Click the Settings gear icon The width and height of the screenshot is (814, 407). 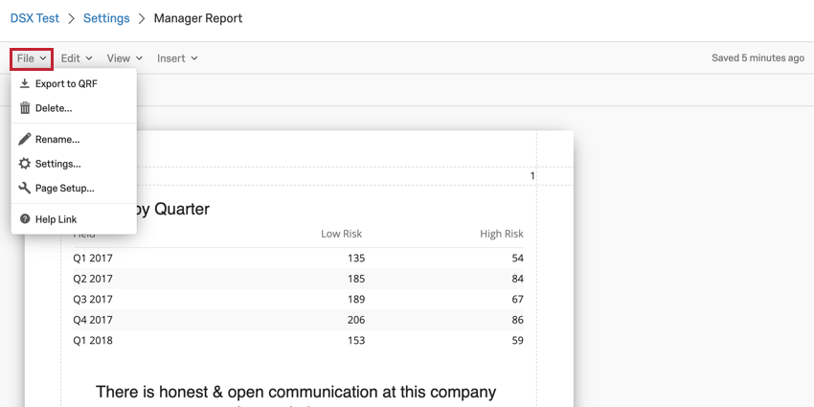tap(25, 164)
